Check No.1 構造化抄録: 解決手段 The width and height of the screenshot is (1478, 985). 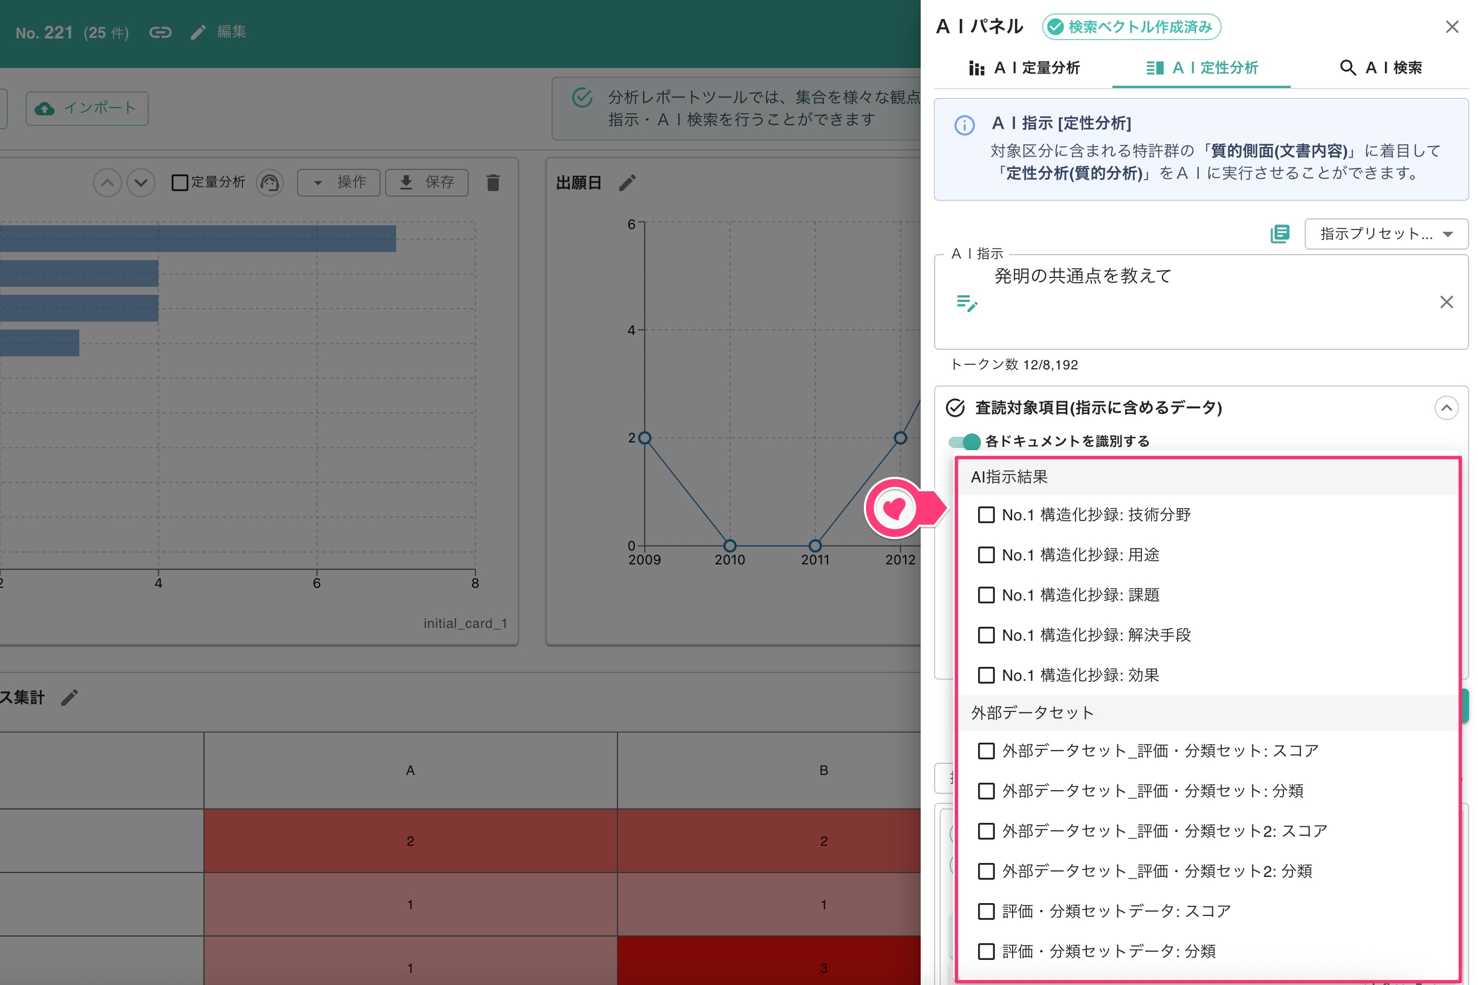pos(986,636)
